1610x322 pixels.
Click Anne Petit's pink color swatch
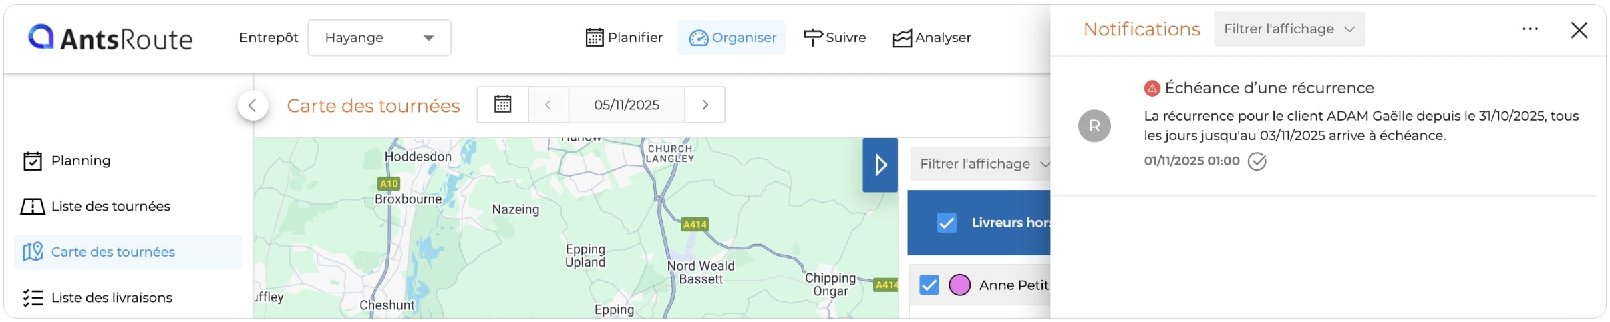(x=959, y=285)
